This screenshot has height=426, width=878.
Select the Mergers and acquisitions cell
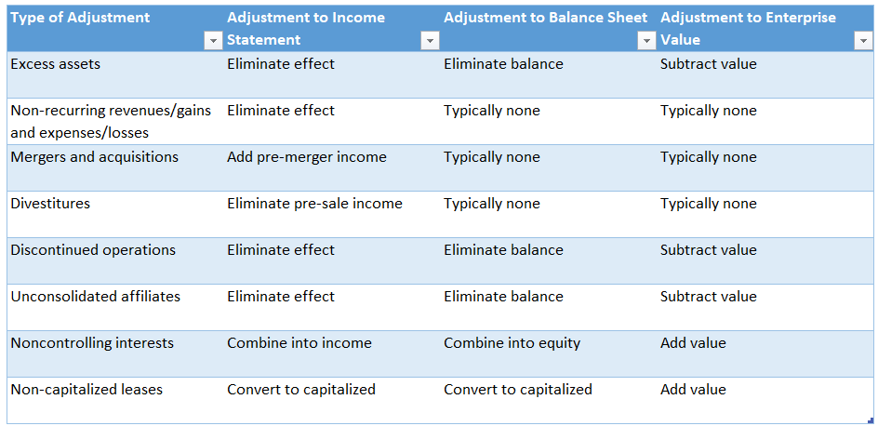click(95, 157)
